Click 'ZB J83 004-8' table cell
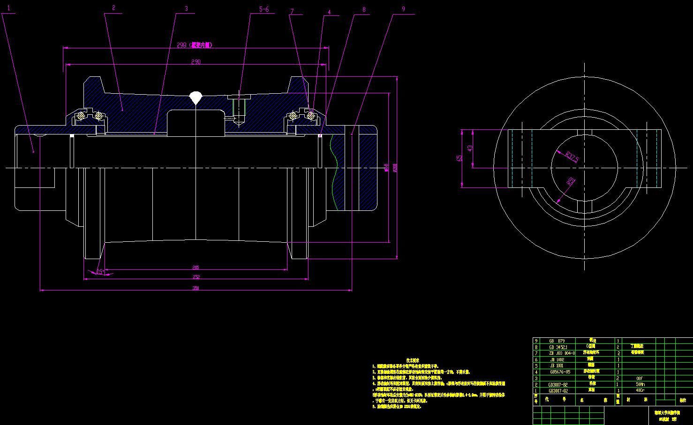Viewport: 693px width, 425px height. (562, 353)
